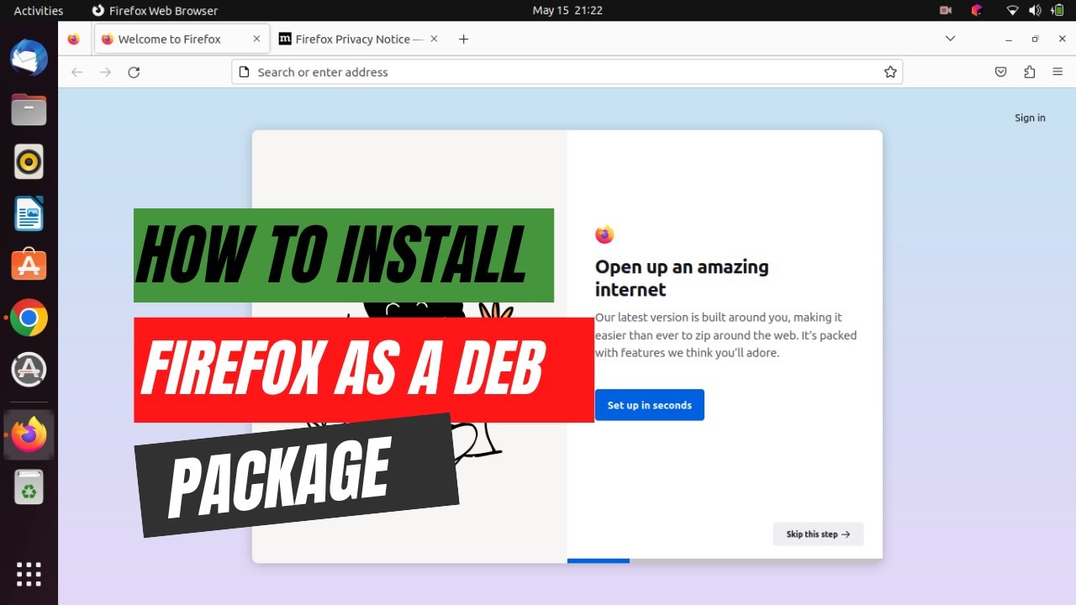Open the clock calendar May 15 21:22
The width and height of the screenshot is (1076, 605).
[567, 10]
